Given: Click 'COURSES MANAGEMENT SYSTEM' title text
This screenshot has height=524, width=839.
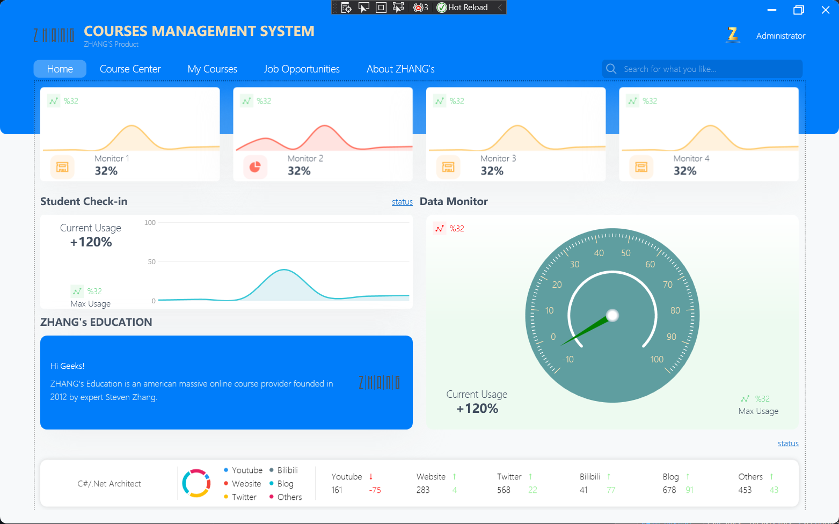Looking at the screenshot, I should [x=199, y=31].
